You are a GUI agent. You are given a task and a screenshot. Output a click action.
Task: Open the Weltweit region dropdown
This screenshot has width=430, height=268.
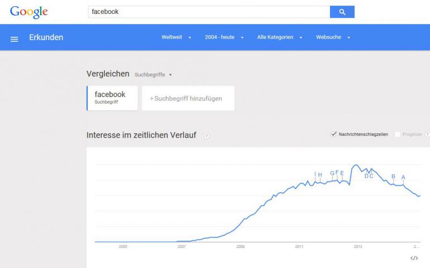pyautogui.click(x=176, y=37)
